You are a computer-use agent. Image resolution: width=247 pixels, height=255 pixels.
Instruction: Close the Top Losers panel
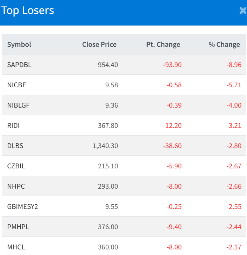243,11
